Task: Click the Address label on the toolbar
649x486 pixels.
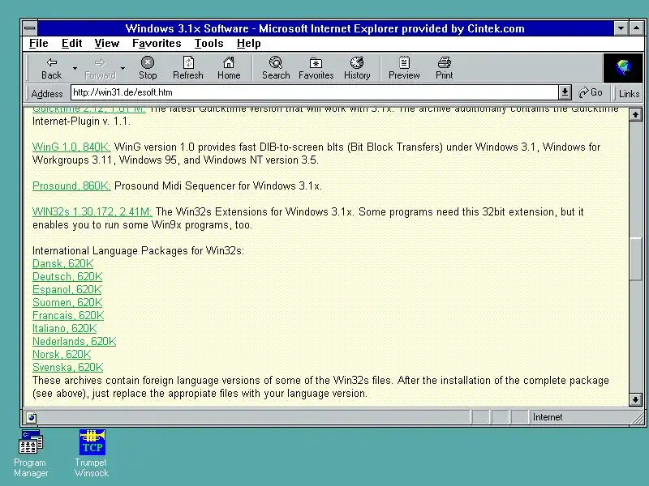Action: point(47,94)
